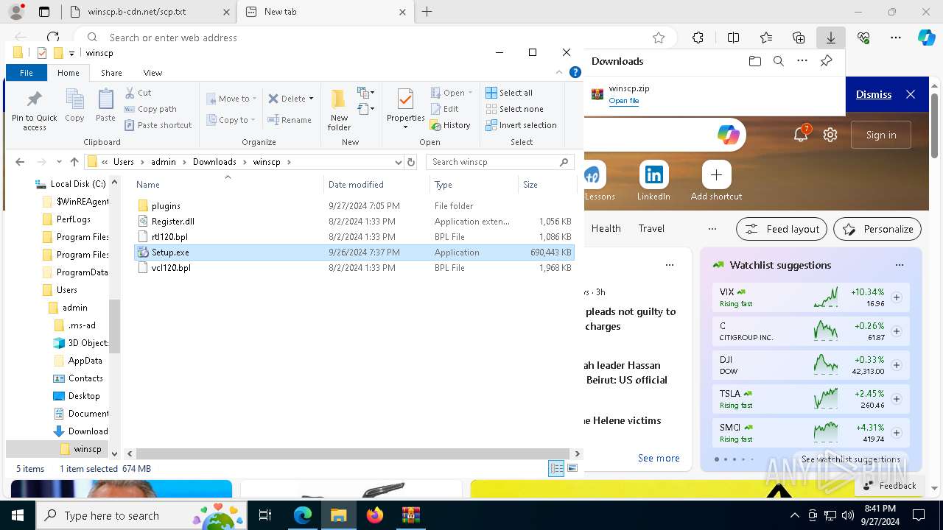Click the Sign in button
Screen dimensions: 943x530
point(881,135)
